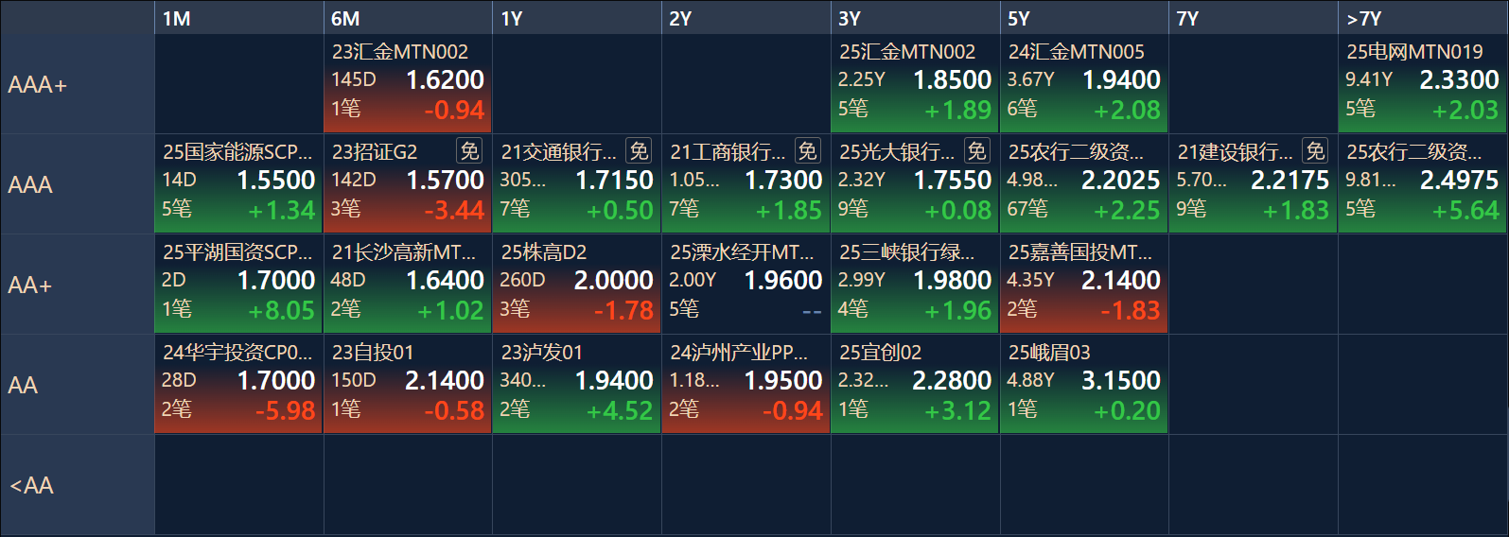Select the AAA+ rating row header
1509x537 pixels.
pos(78,84)
